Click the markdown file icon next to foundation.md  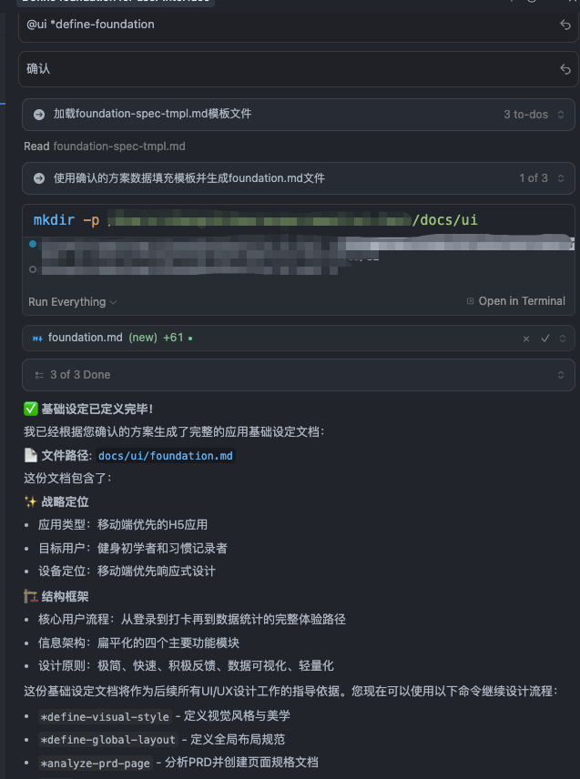(x=37, y=339)
